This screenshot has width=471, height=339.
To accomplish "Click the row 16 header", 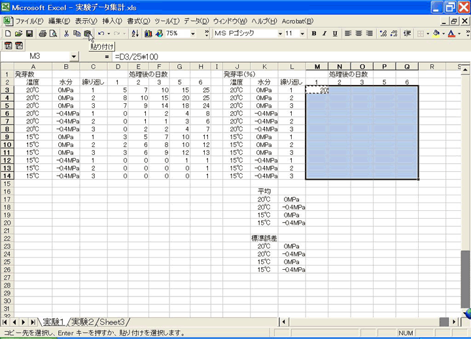I will pos(7,184).
